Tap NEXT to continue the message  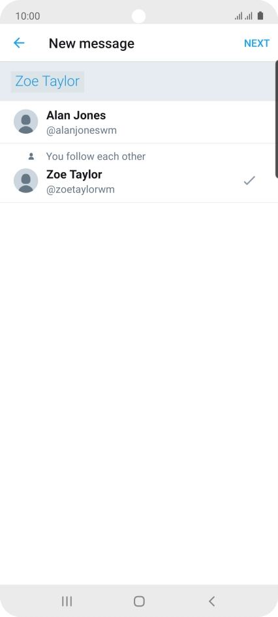(x=256, y=43)
